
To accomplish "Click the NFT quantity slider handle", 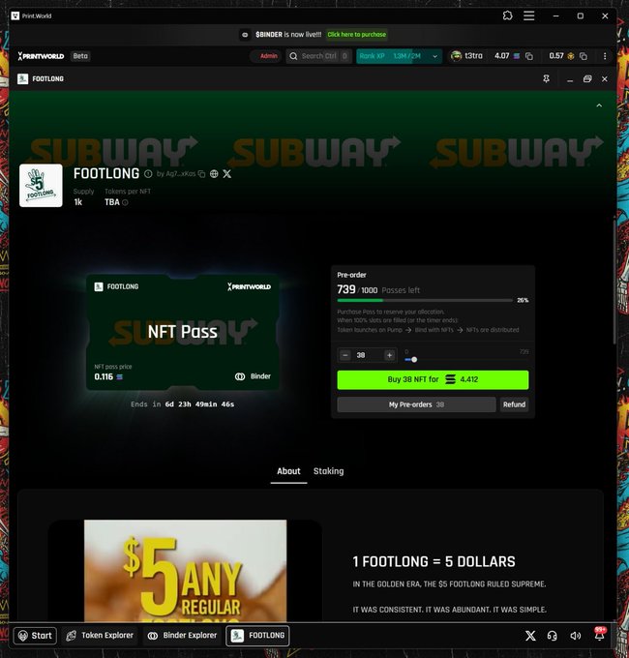I will pyautogui.click(x=414, y=359).
